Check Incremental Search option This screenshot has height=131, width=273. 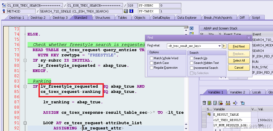point(192,68)
